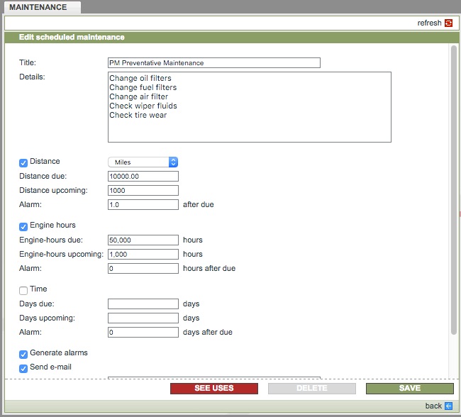Focus the Title input field
The image size is (461, 417).
pos(214,62)
